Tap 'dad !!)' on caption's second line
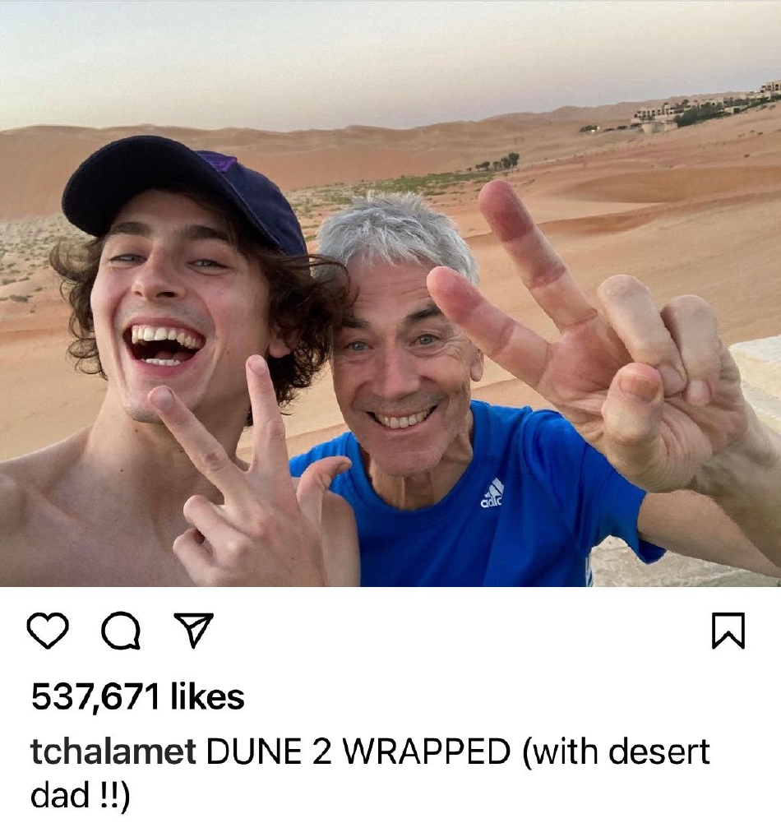 [80, 795]
